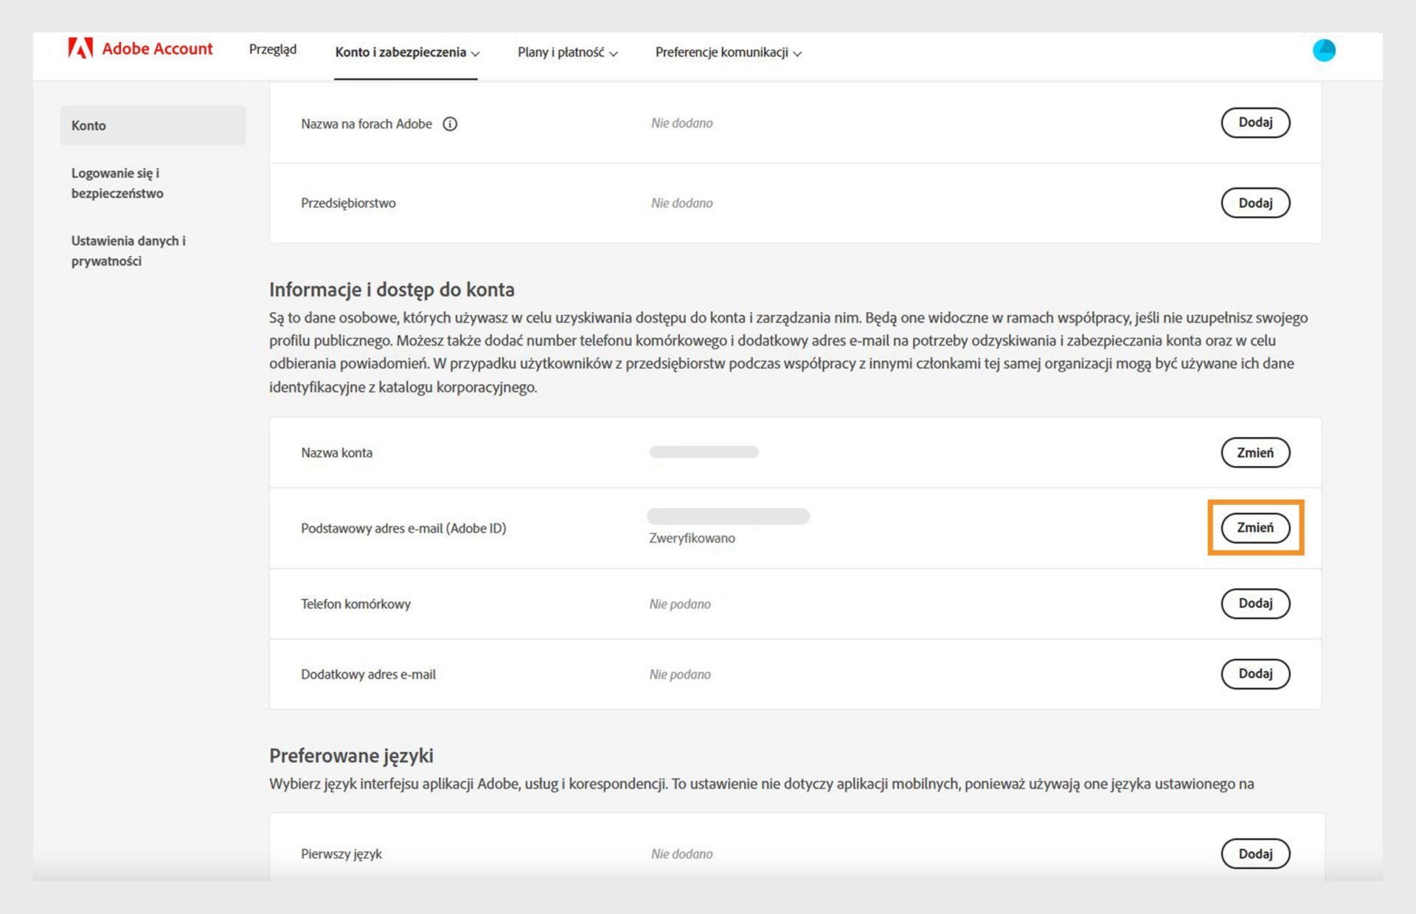
Task: Click the Zweryfikowano email status text
Action: pyautogui.click(x=692, y=538)
